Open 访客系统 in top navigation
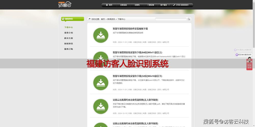 (x=124, y=5)
